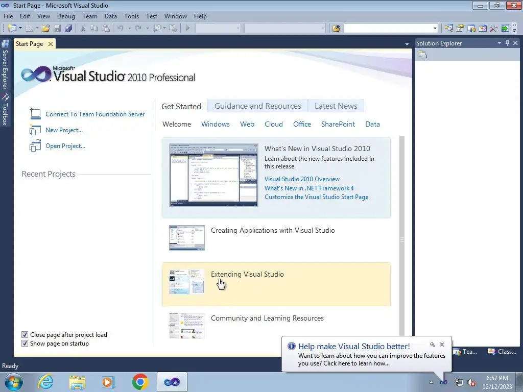Click the muted volume tray icon

coord(471,382)
